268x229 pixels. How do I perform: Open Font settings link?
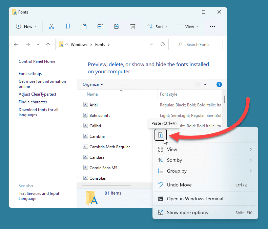(30, 74)
